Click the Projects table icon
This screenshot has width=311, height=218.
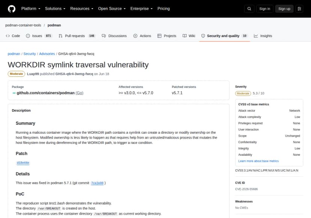pyautogui.click(x=159, y=36)
